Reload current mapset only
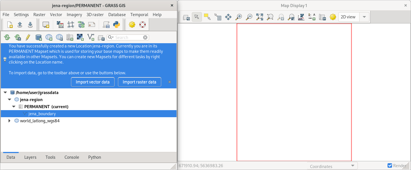The image size is (411, 170). point(18,37)
